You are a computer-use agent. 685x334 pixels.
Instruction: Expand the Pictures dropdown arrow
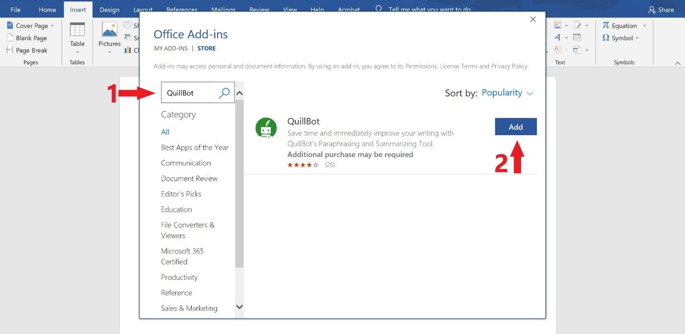coord(110,52)
